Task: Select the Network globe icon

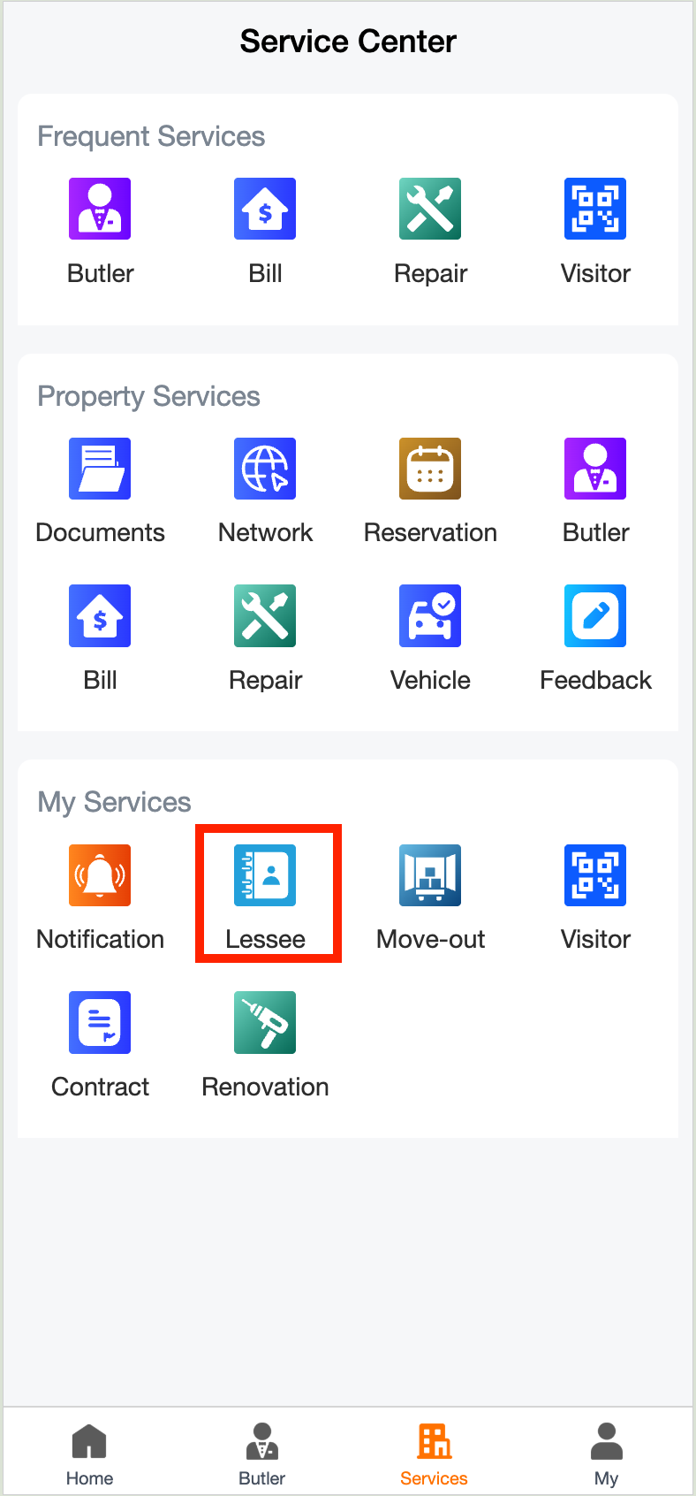Action: [x=265, y=469]
